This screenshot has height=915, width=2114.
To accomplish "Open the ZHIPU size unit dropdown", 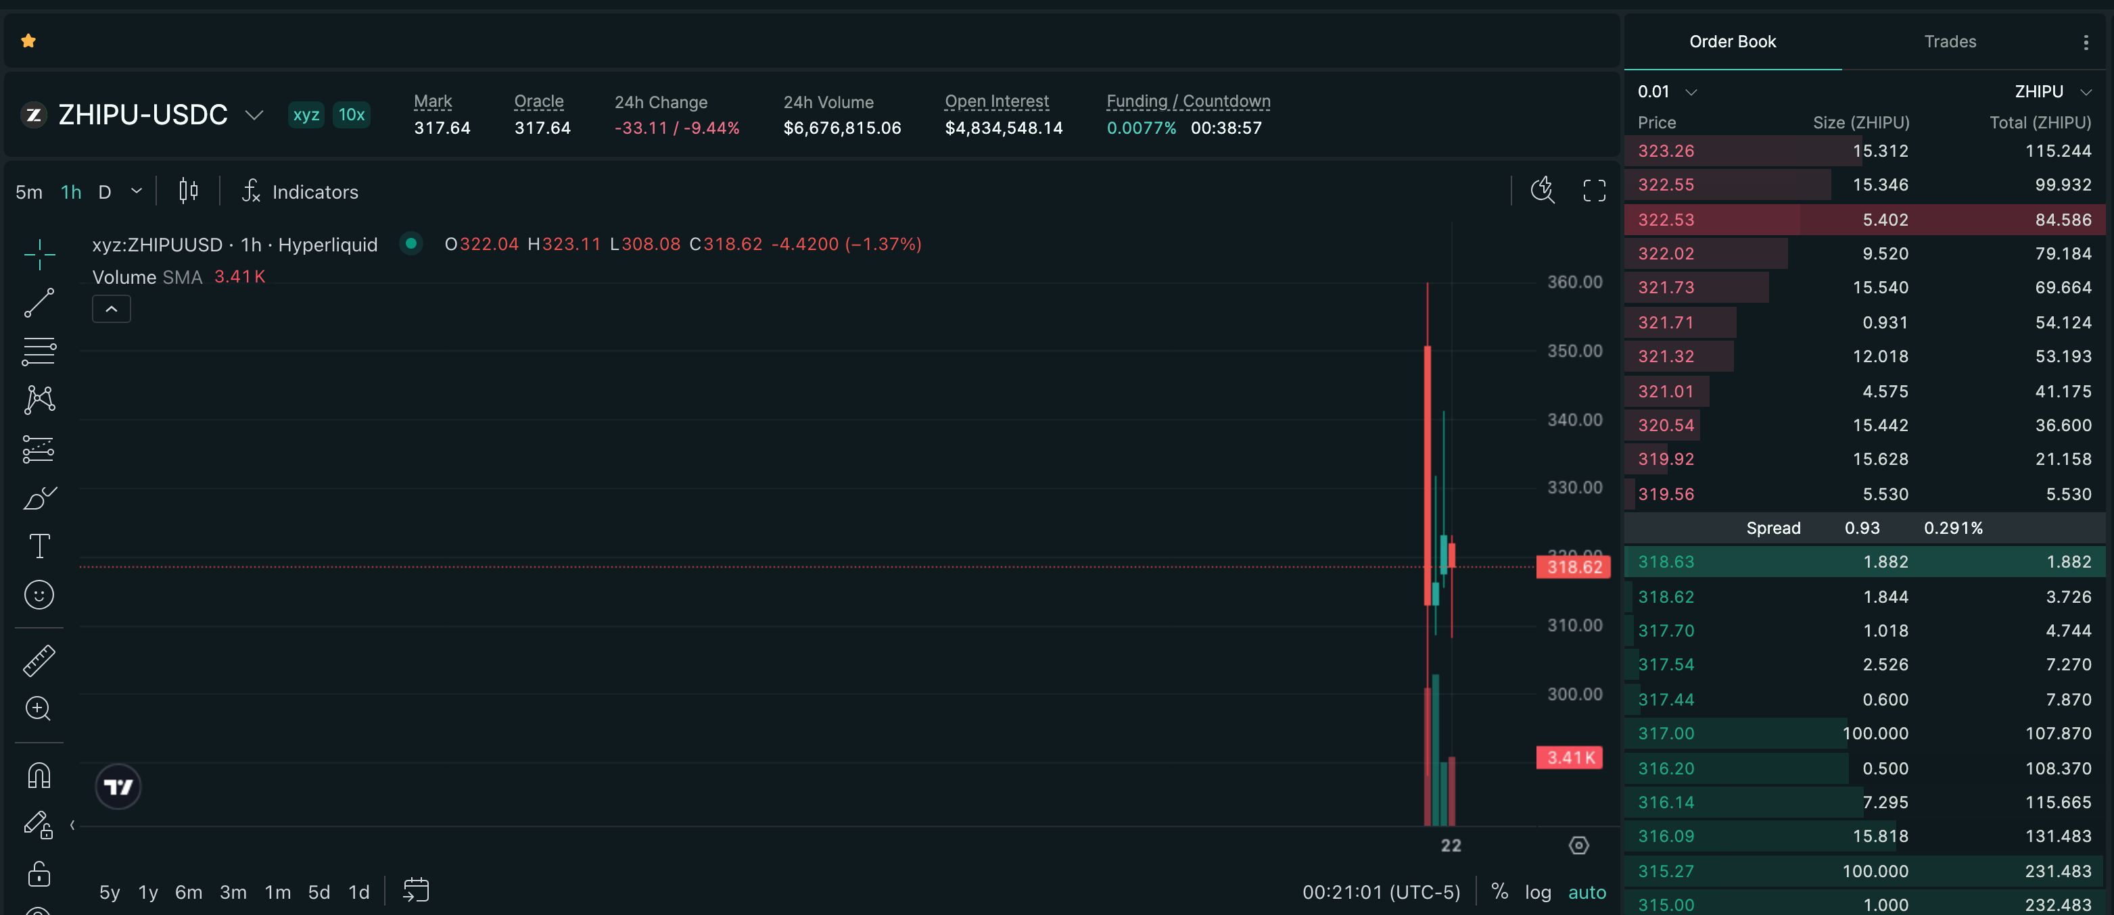I will tap(2053, 92).
